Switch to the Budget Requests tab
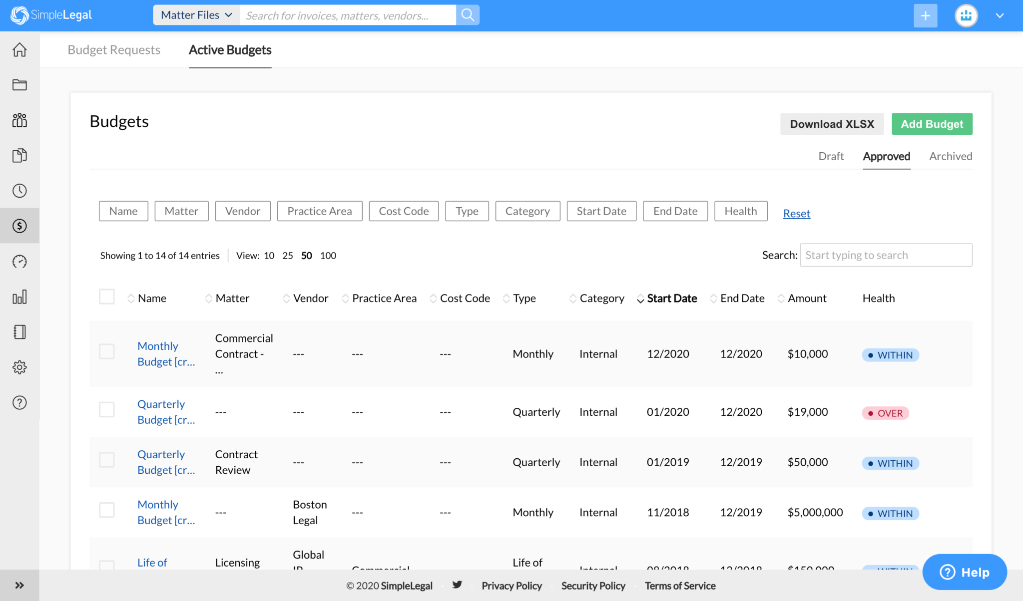Screen dimensions: 1023x601 (113, 50)
